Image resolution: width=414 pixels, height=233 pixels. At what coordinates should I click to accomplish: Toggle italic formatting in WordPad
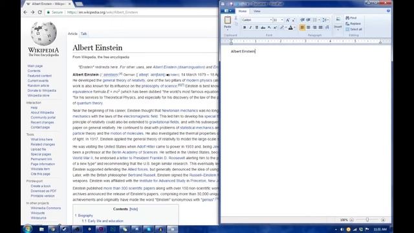point(250,27)
